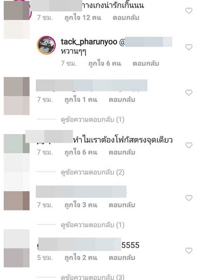This screenshot has width=205, height=280.
Task: Expand the (1) replies under the 3-like comment
Action: point(93,225)
